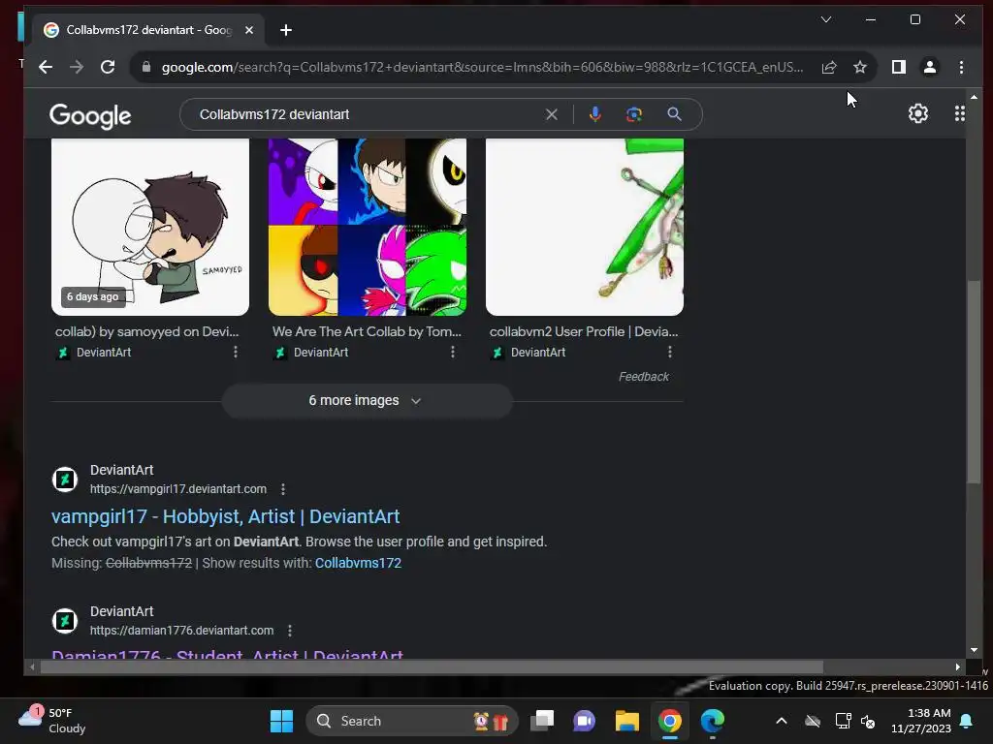Show results with Collabvms172
The image size is (993, 744).
coord(358,563)
